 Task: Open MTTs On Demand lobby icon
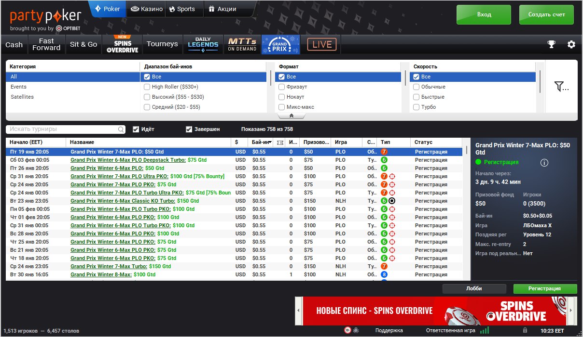(242, 44)
